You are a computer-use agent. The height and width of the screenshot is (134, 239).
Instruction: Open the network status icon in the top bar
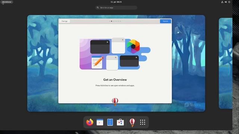coord(222,2)
